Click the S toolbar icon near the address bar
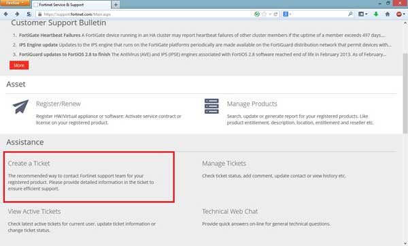The height and width of the screenshot is (246, 408). point(29,14)
